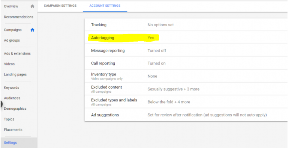Click the 'Turned on' call reporting value
This screenshot has height=148, width=288.
(156, 63)
